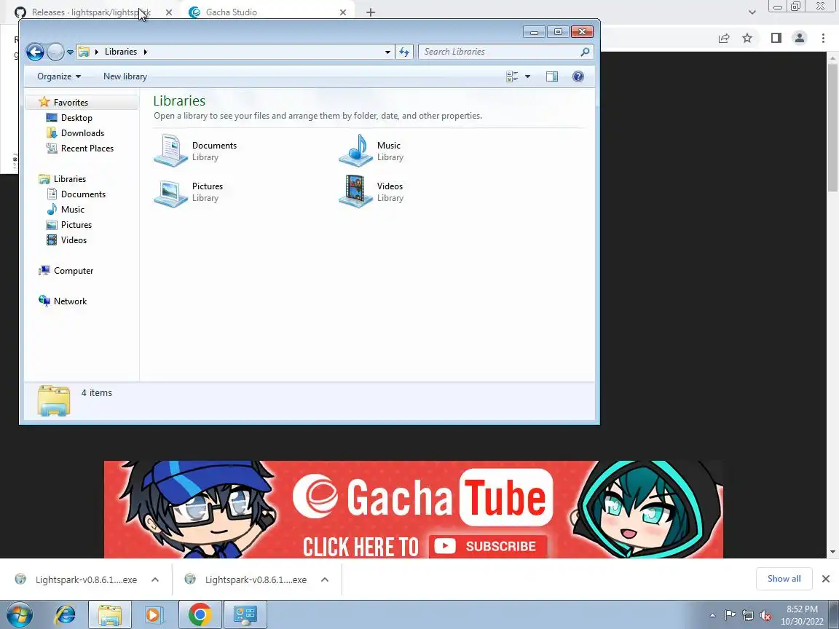Open Computer in the navigation pane
The image size is (839, 629).
point(74,271)
